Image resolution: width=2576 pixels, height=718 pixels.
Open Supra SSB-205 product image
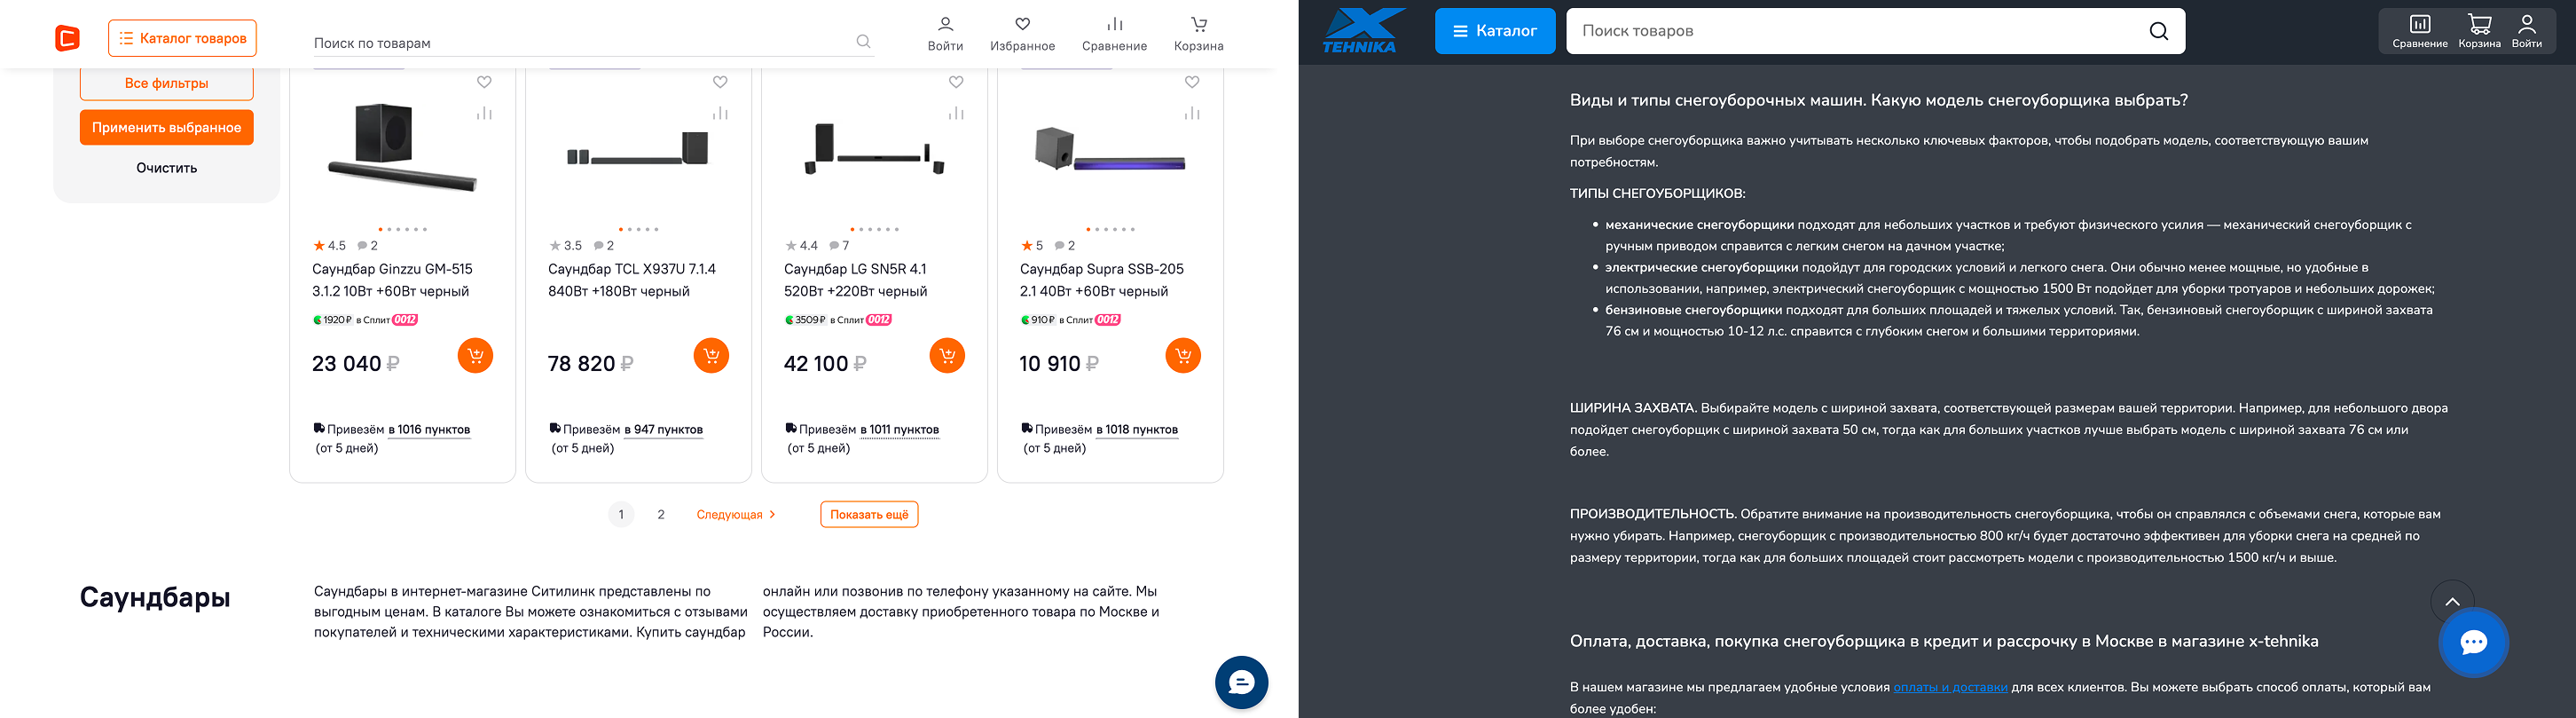pyautogui.click(x=1110, y=148)
